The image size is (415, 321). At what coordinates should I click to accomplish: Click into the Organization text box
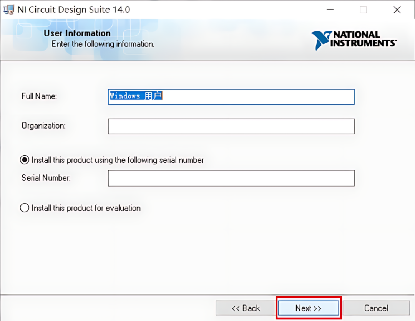click(x=231, y=126)
